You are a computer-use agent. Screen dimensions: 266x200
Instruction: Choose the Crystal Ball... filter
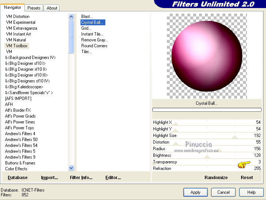(x=93, y=22)
